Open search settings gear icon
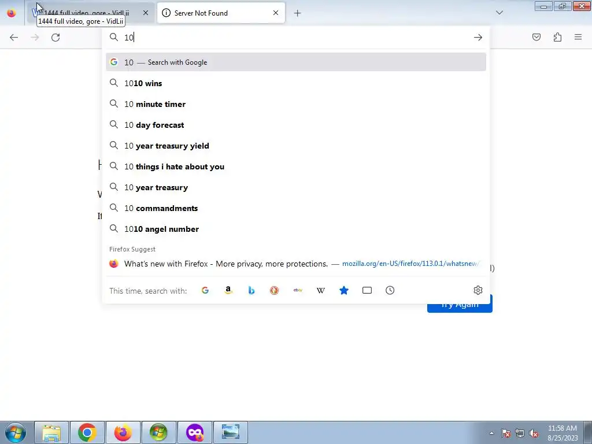This screenshot has width=592, height=444. [478, 290]
